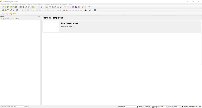The width and height of the screenshot is (202, 108).
Task: Click New Temporary Scratch Layer icon
Action: pyautogui.click(x=14, y=10)
